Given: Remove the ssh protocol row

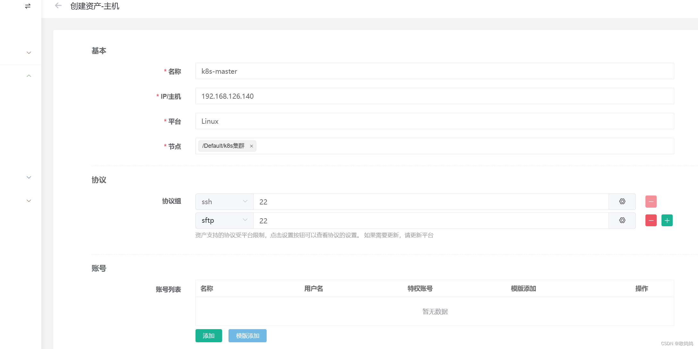Looking at the screenshot, I should click(x=651, y=202).
